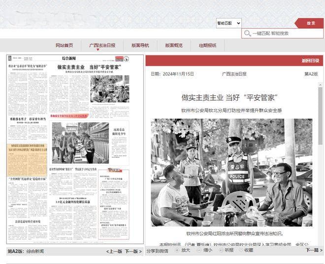This screenshot has height=264, width=325.
Task: Click top-left headline 将企业"需求清单"转化为"履职清单"
Action: point(28,66)
